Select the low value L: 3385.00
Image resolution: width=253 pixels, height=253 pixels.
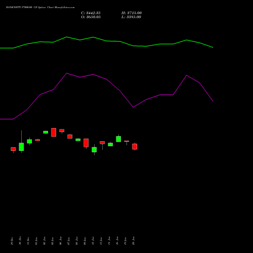[131, 17]
